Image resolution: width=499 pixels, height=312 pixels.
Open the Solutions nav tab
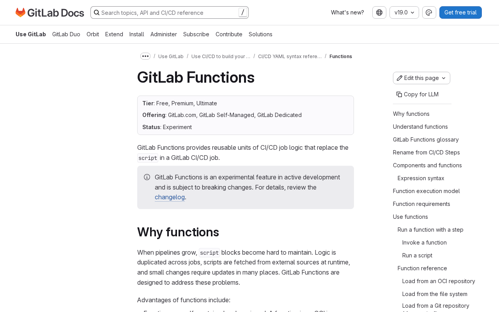pyautogui.click(x=260, y=34)
